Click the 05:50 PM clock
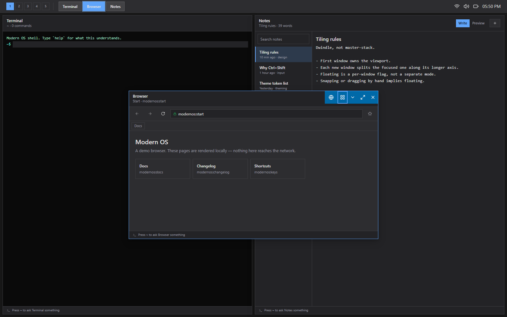The image size is (507, 317). 491,6
